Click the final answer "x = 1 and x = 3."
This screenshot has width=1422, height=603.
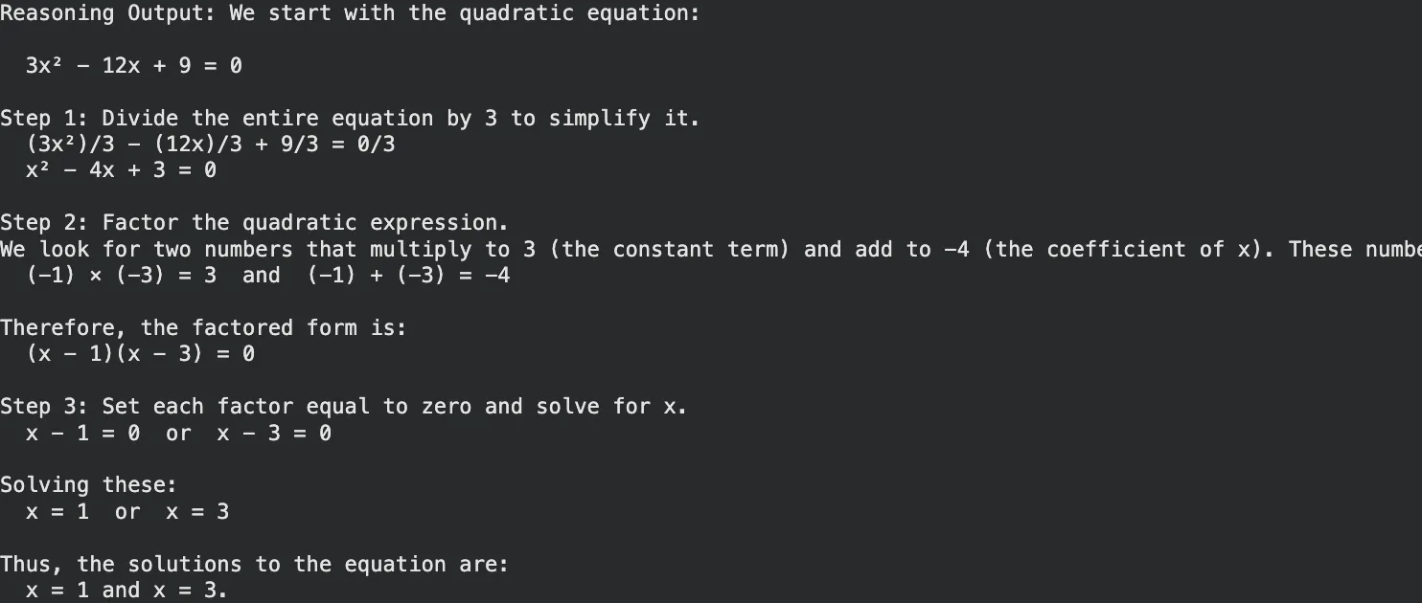point(126,591)
